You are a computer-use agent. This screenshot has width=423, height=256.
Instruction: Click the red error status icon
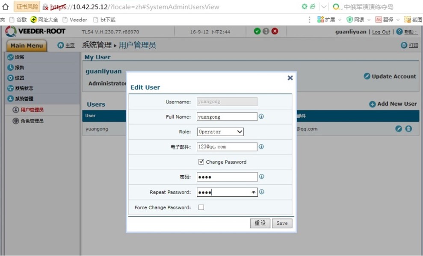[275, 32]
